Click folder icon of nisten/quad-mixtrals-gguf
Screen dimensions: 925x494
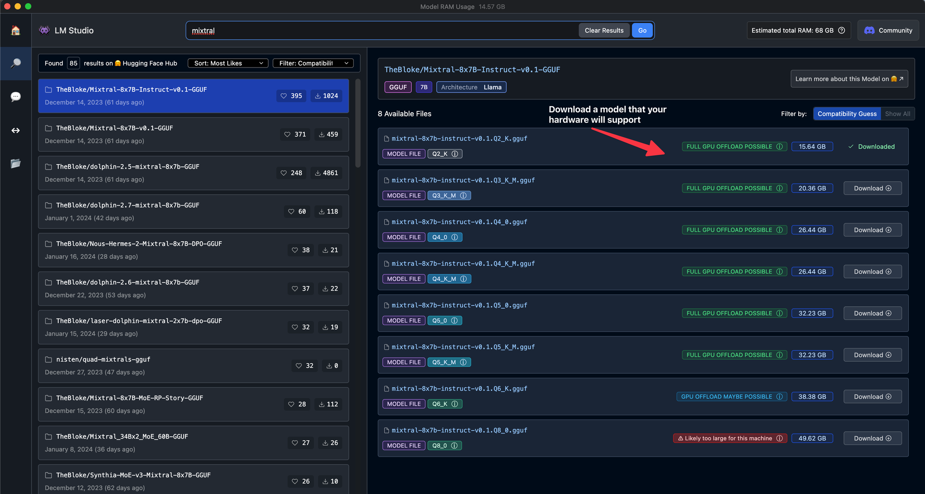48,360
